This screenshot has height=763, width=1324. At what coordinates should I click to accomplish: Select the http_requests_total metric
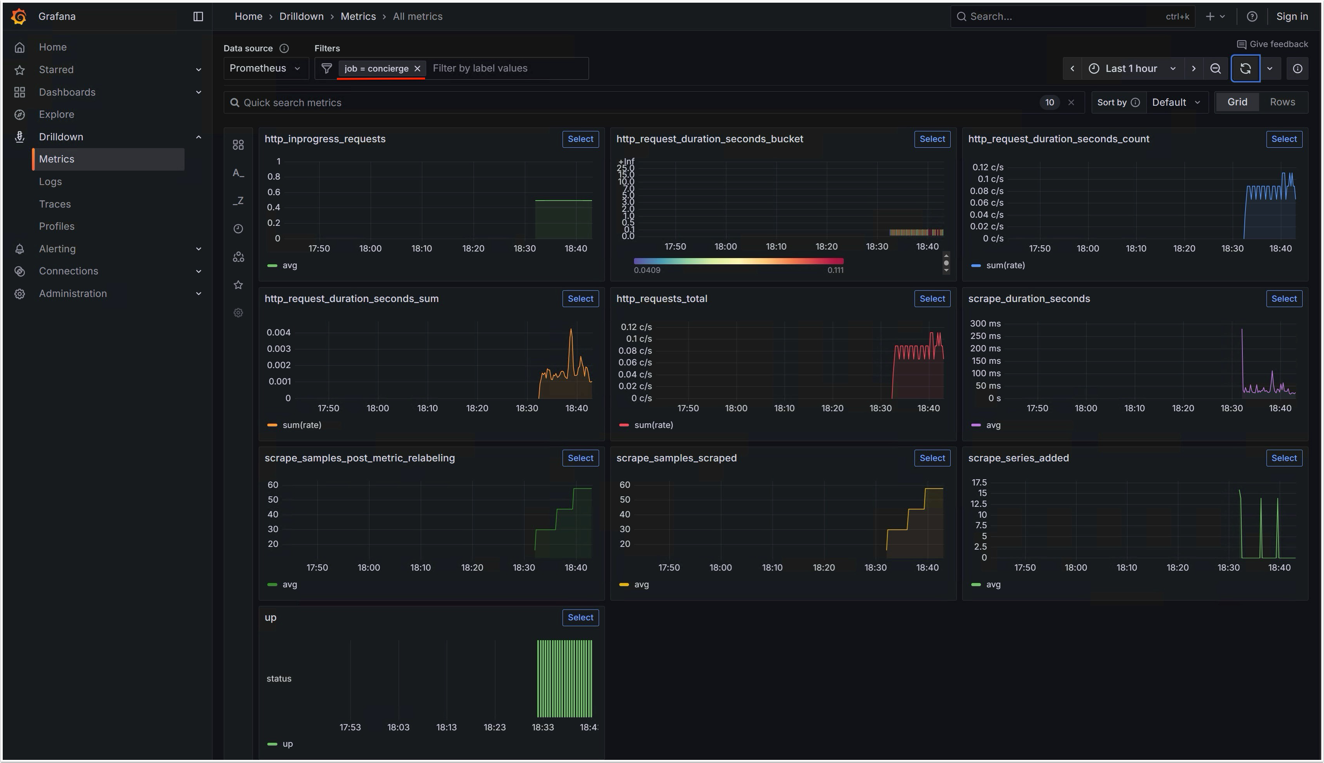pyautogui.click(x=932, y=299)
